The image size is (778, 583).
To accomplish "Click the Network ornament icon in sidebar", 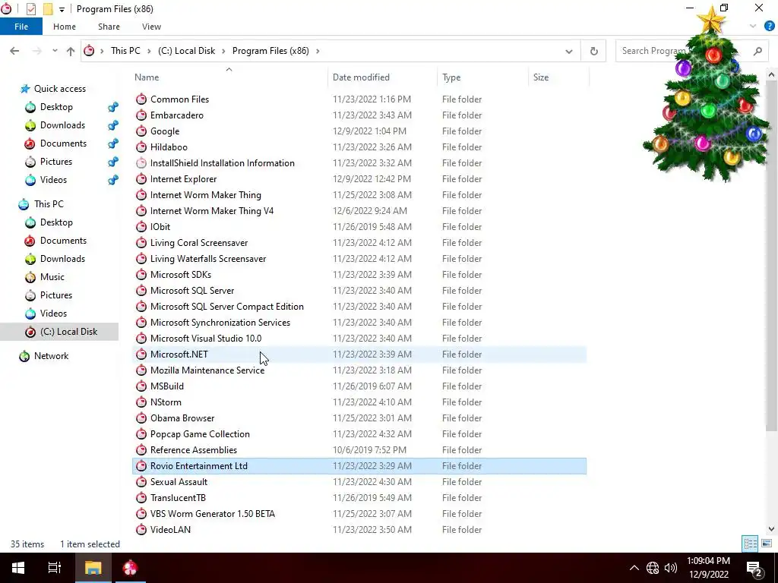I will point(24,356).
